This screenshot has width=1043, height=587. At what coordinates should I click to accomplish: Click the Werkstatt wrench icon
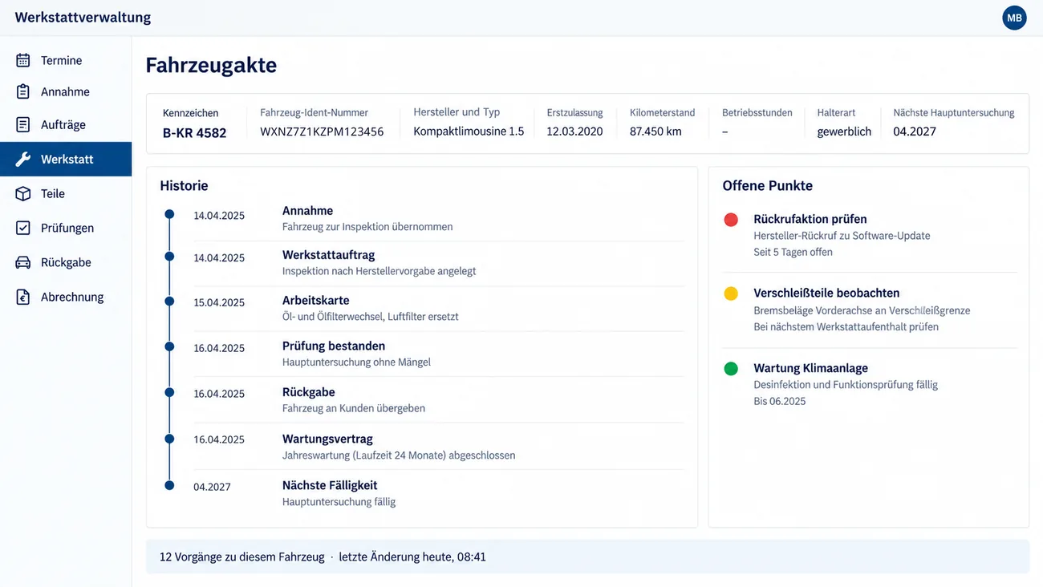(x=23, y=159)
